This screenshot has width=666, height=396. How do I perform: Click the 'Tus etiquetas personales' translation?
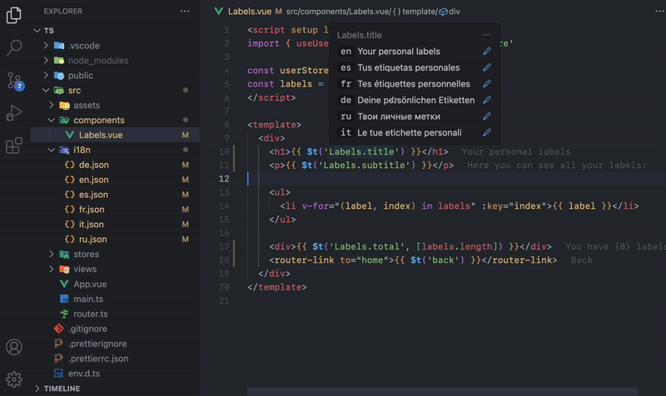tap(408, 67)
